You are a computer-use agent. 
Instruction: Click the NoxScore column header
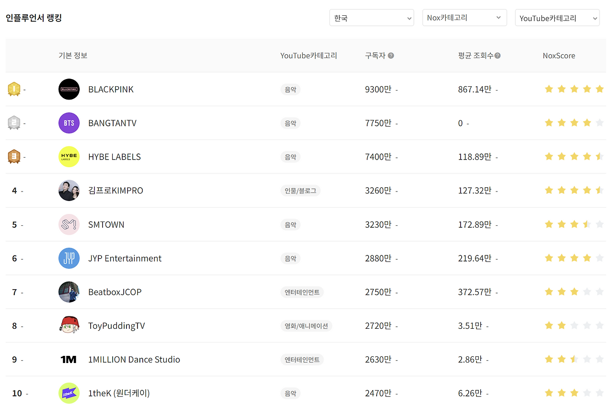559,56
